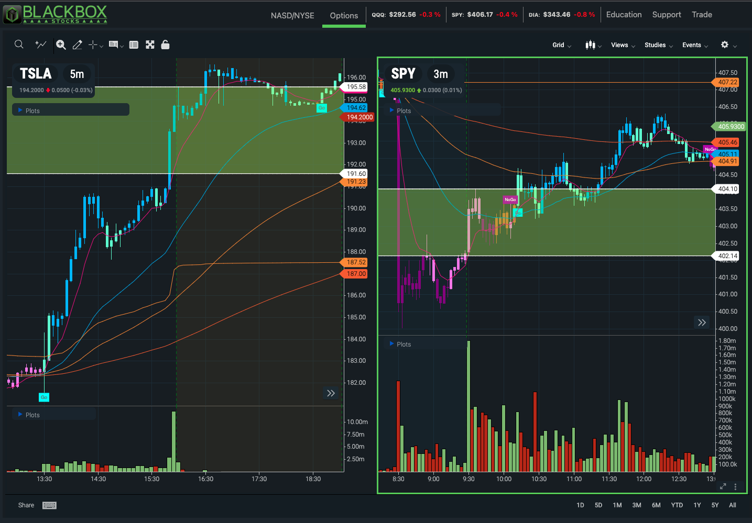Click the Go marker near TSLA 194.62
The image size is (752, 523).
[x=322, y=108]
